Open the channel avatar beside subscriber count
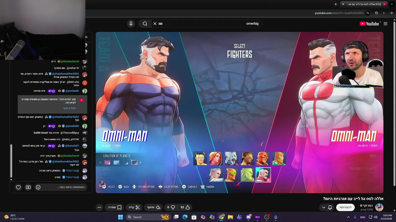396x222 pixels. [x=379, y=207]
